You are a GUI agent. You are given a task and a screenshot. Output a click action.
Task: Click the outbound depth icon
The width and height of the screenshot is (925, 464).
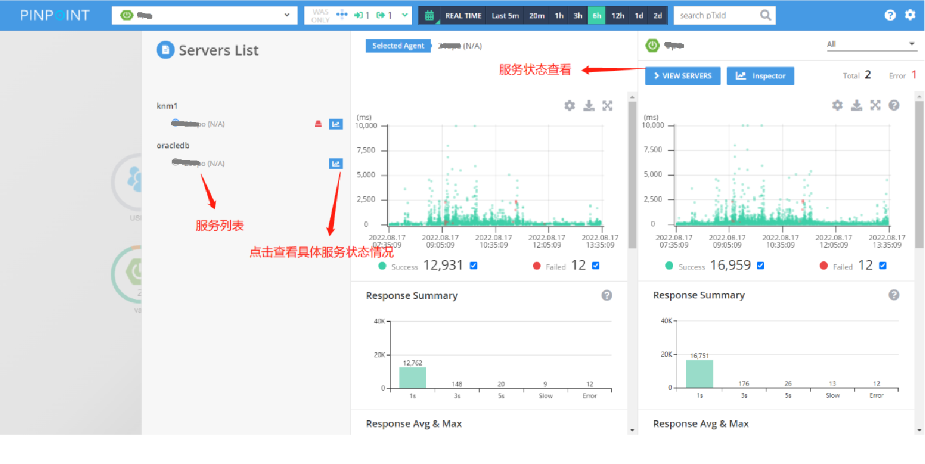pyautogui.click(x=381, y=15)
